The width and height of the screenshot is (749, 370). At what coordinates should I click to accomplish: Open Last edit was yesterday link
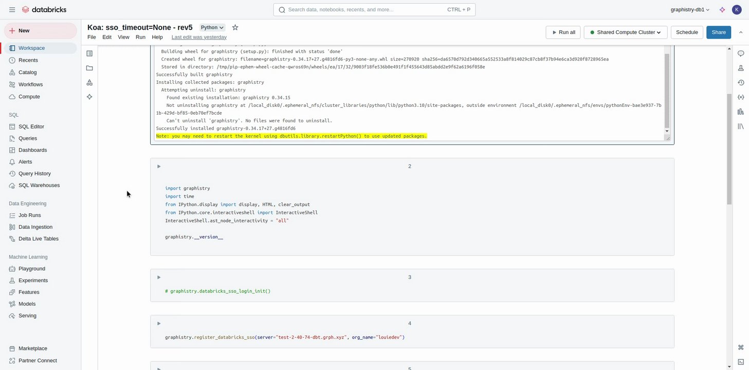199,37
